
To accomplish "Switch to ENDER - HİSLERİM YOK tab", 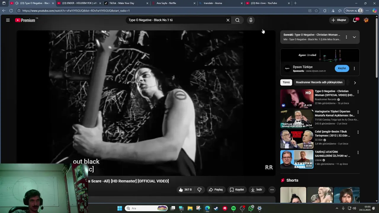I will (x=79, y=3).
